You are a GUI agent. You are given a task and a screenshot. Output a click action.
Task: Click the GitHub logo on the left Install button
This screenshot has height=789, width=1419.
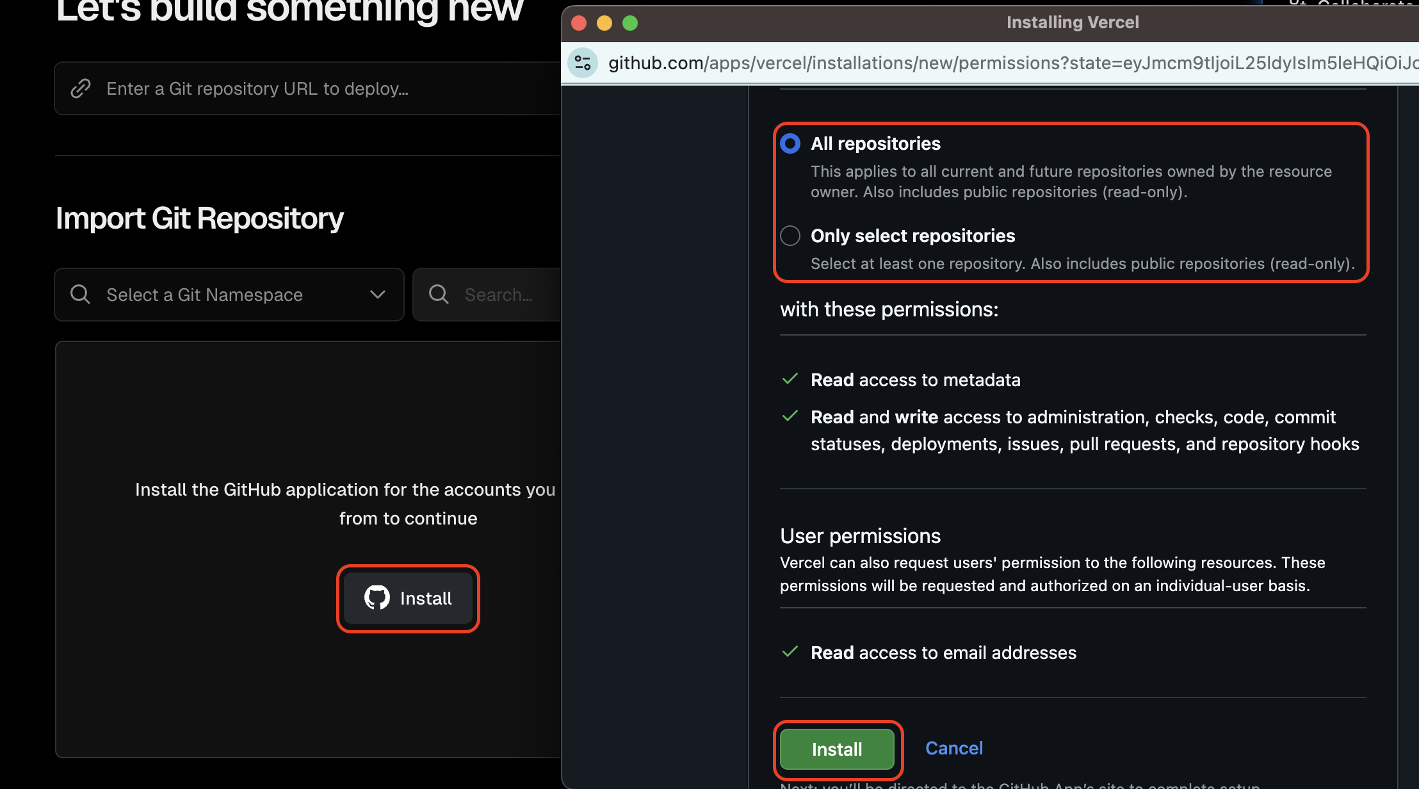tap(377, 598)
